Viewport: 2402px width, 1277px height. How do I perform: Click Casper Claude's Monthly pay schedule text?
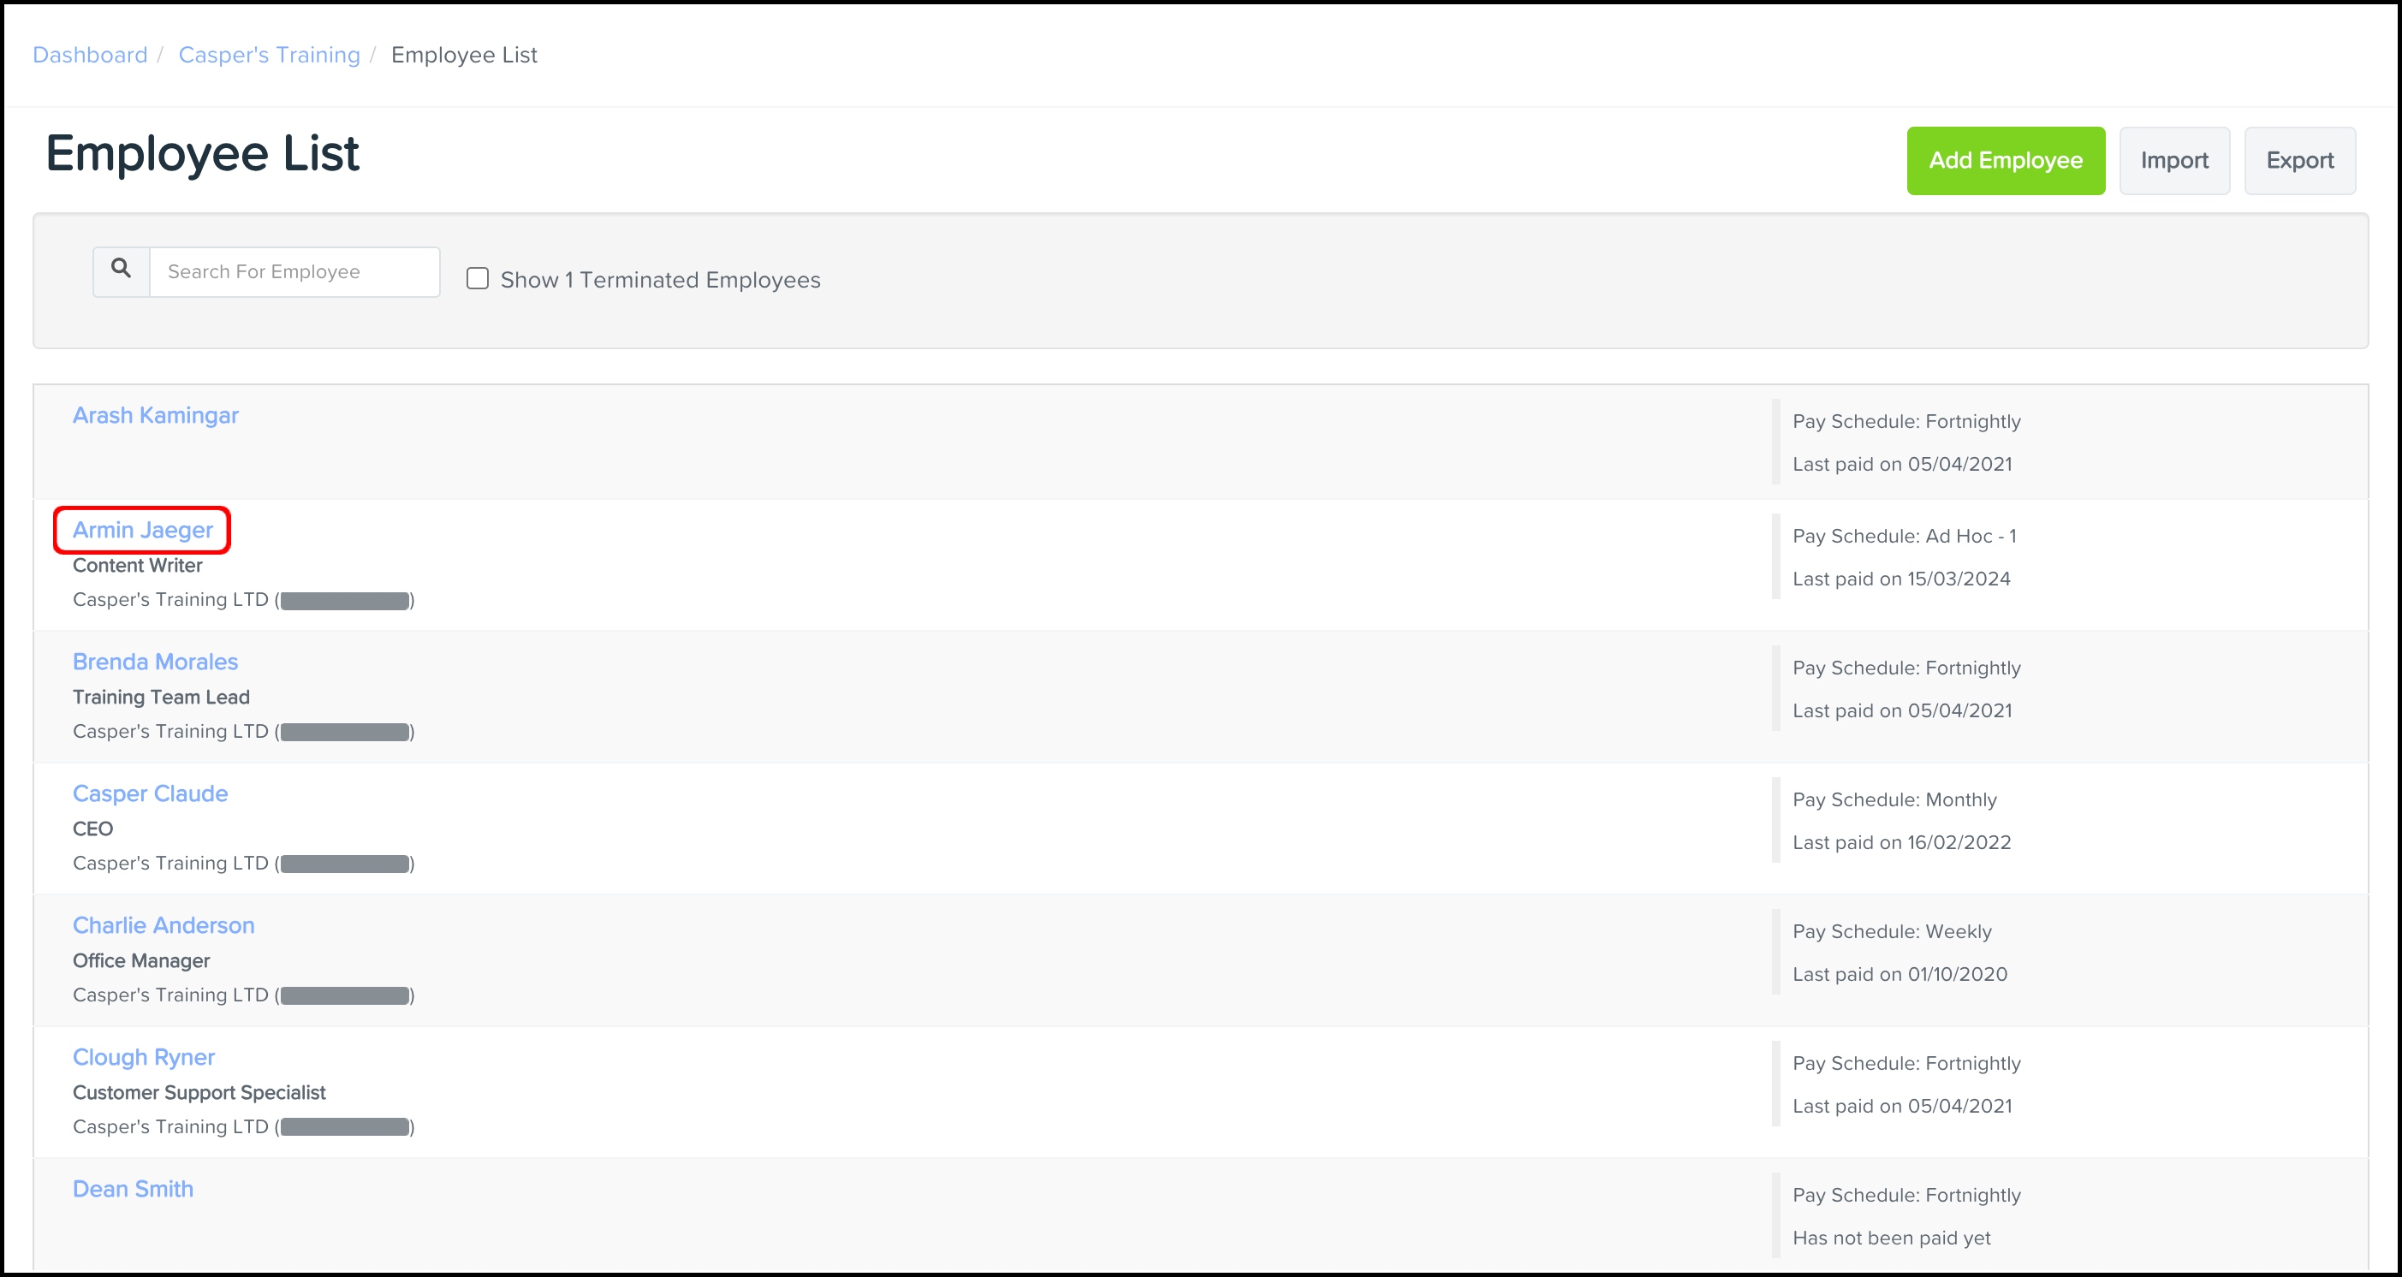coord(1894,799)
